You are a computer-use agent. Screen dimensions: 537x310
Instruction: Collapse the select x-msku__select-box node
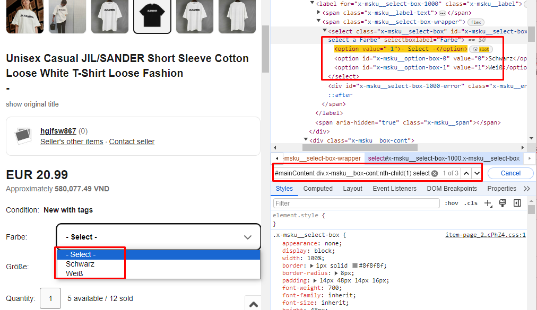coord(324,31)
